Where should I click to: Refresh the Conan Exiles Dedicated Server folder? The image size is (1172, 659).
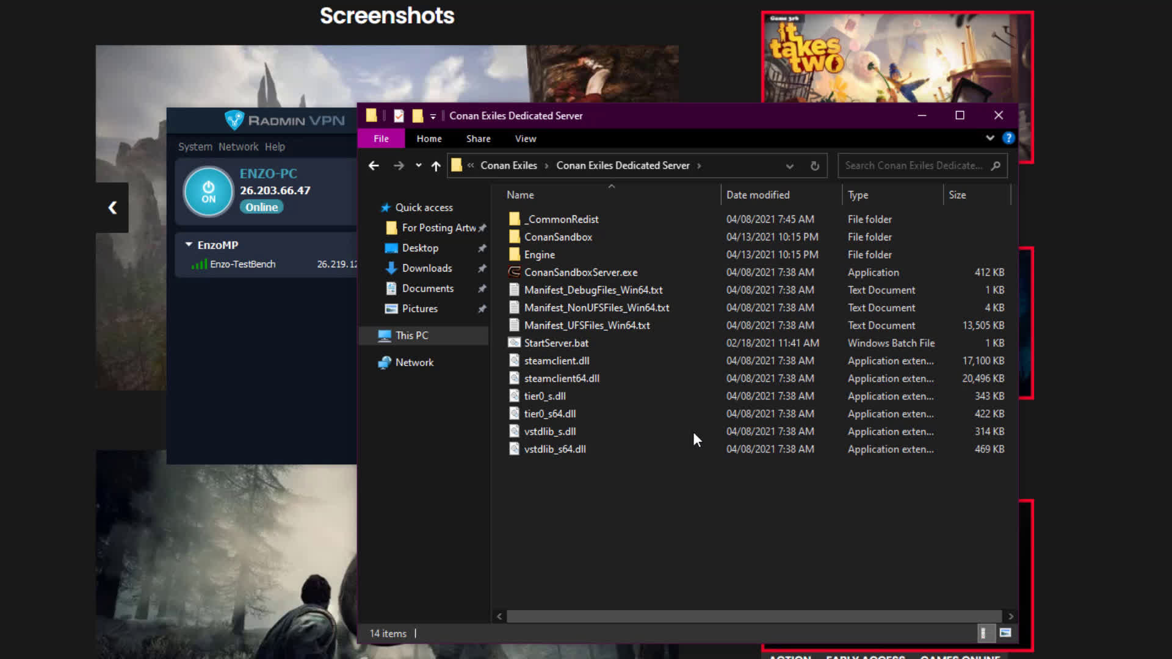[815, 166]
